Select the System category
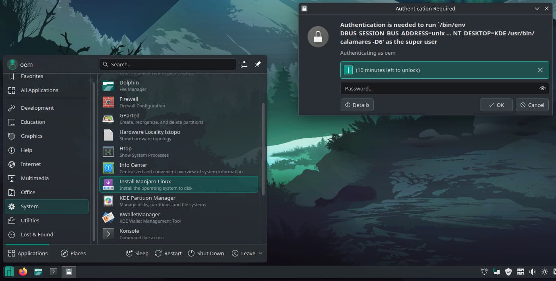556x281 pixels. pos(47,206)
